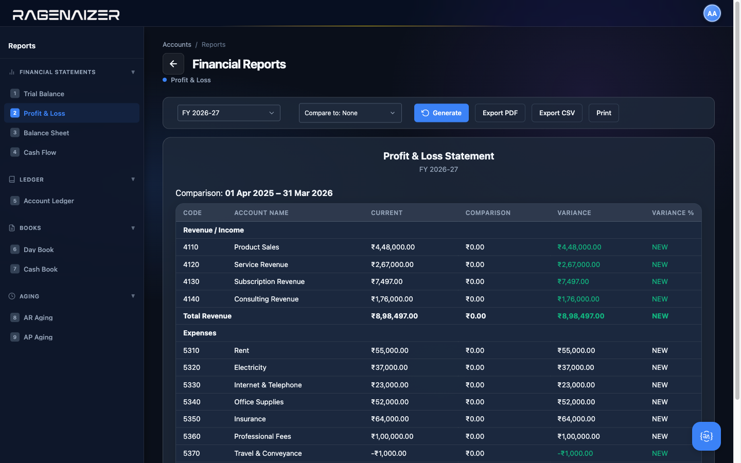
Task: Open AP Aging report
Action: [72, 337]
